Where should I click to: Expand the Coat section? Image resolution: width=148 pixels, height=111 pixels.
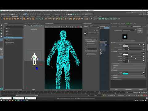[x=112, y=67]
